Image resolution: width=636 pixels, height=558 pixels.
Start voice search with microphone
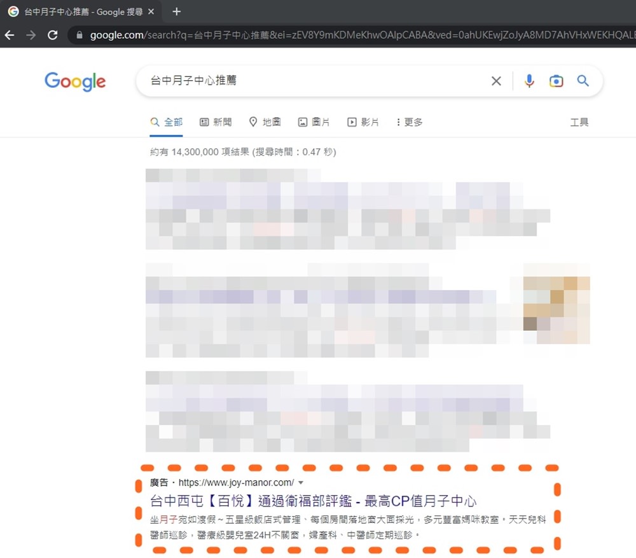click(x=529, y=81)
